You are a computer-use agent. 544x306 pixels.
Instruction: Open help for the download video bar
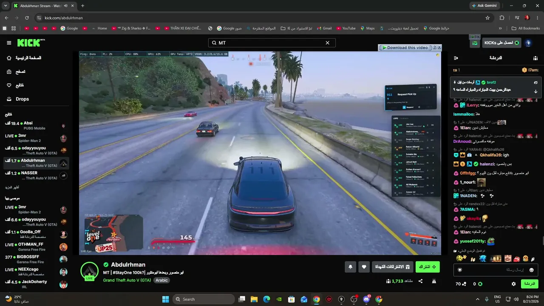pyautogui.click(x=434, y=48)
